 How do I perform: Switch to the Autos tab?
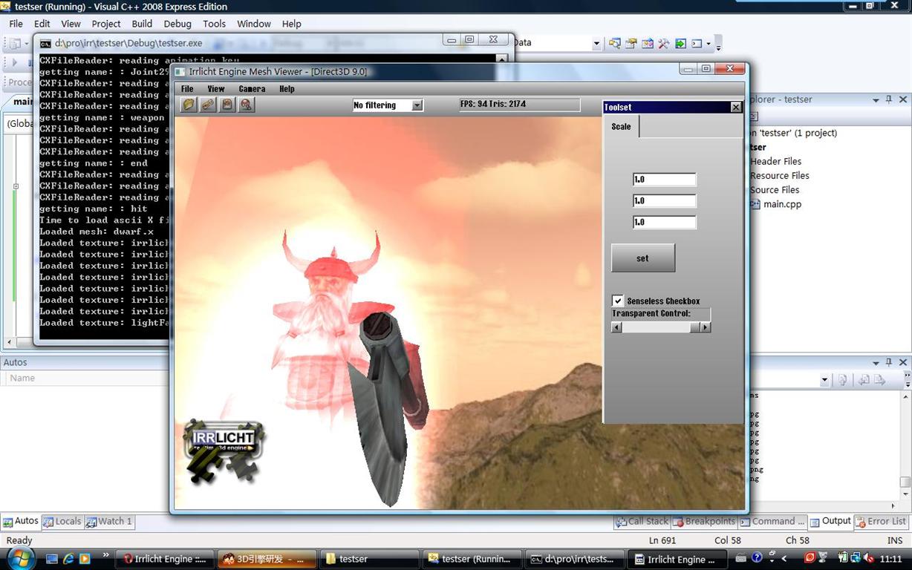[x=21, y=522]
